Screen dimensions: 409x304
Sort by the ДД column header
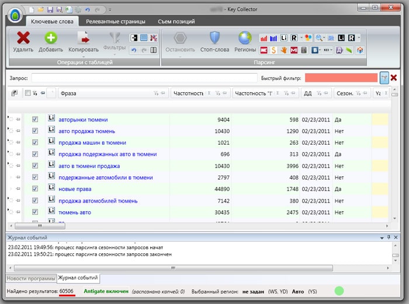point(308,93)
